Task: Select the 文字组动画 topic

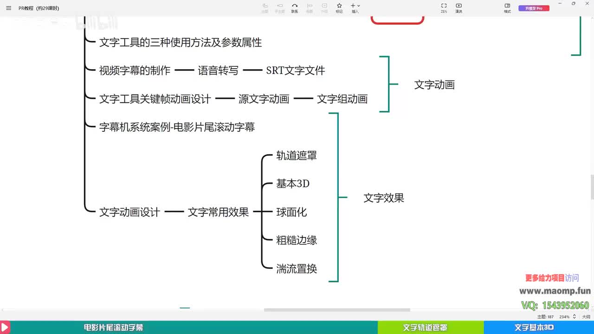Action: tap(342, 99)
